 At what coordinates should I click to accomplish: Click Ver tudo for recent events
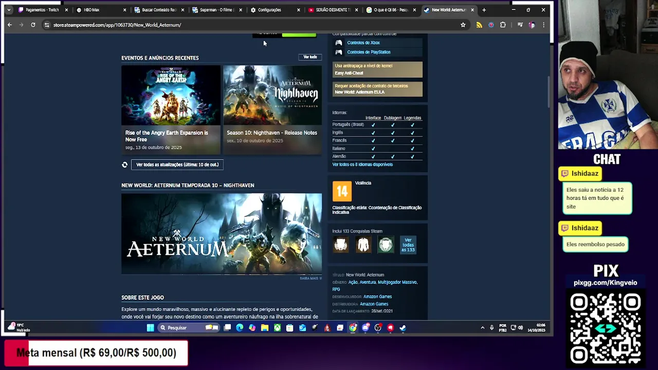[310, 57]
